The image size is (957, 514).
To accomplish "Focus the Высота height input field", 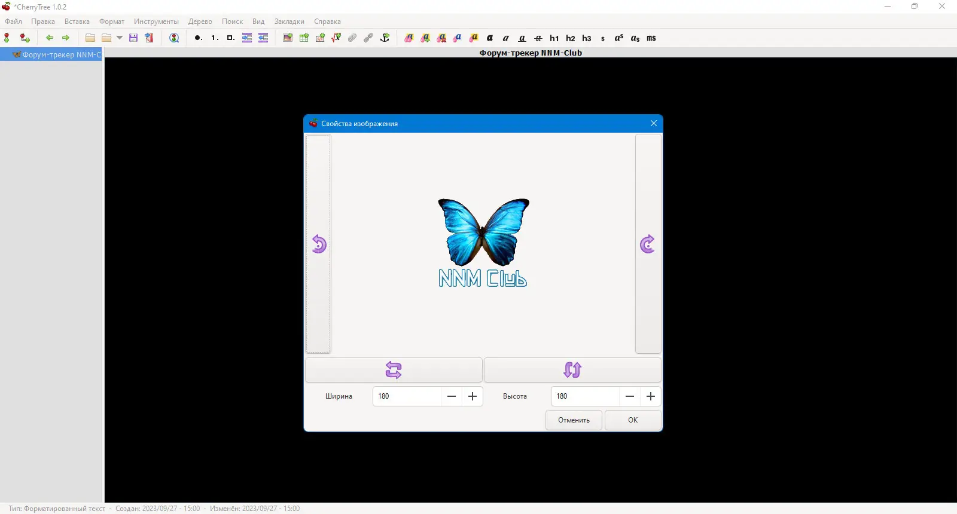I will click(585, 396).
